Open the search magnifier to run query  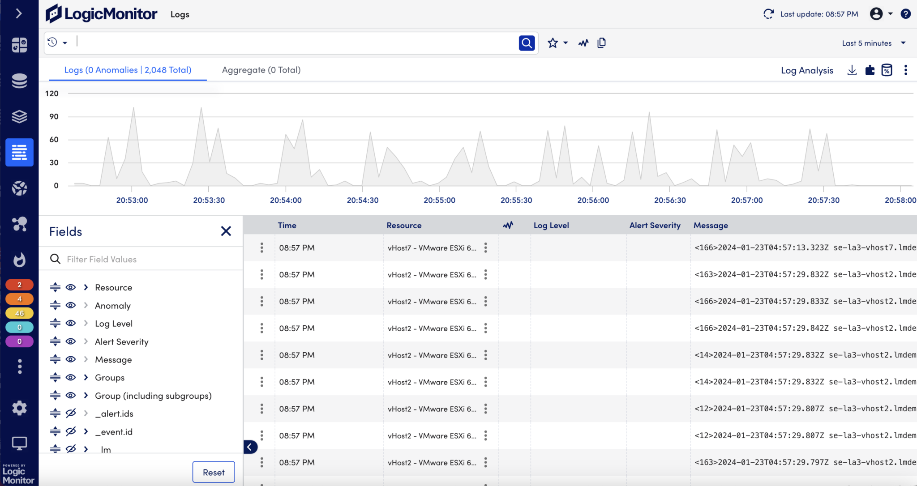[527, 43]
